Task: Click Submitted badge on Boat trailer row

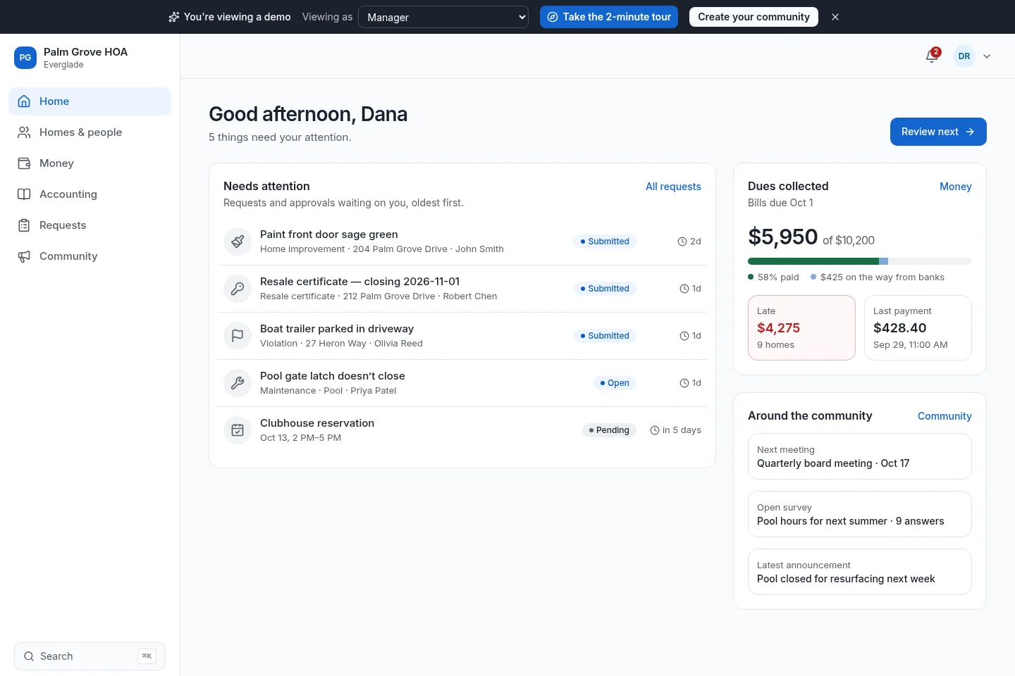Action: click(x=605, y=336)
